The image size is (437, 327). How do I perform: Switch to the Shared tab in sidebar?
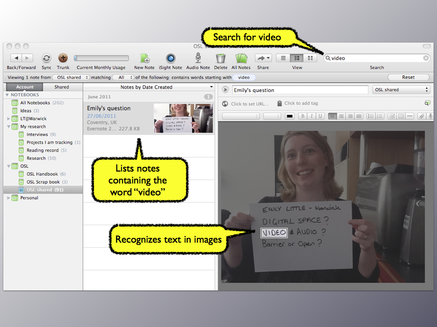[61, 87]
